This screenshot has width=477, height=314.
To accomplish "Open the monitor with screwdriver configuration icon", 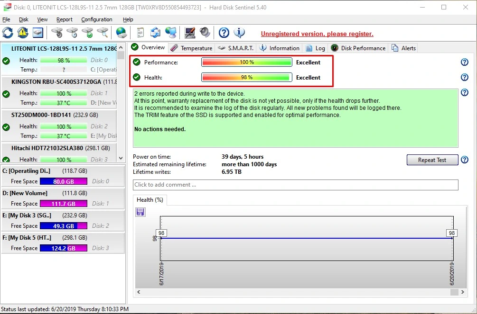I will point(189,33).
